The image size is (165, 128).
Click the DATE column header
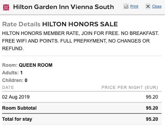point(8,88)
